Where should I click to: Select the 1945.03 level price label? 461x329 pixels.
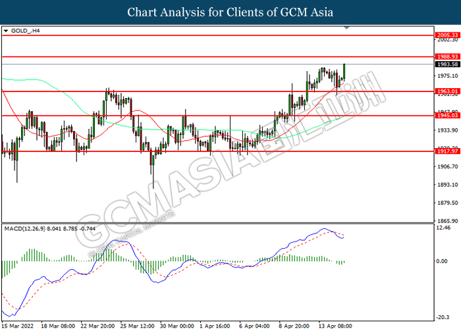(447, 115)
